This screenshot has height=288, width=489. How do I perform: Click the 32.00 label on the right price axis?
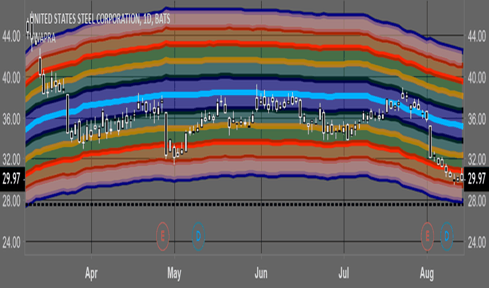click(x=477, y=160)
